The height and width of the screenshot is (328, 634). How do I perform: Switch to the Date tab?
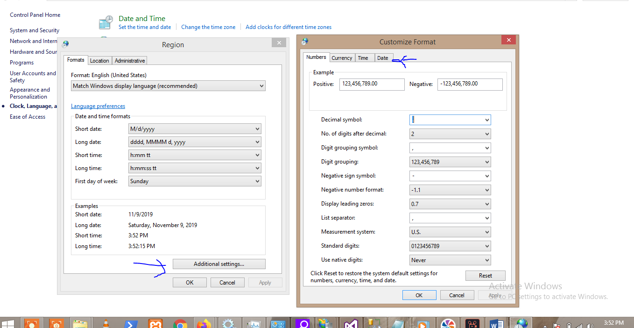383,57
